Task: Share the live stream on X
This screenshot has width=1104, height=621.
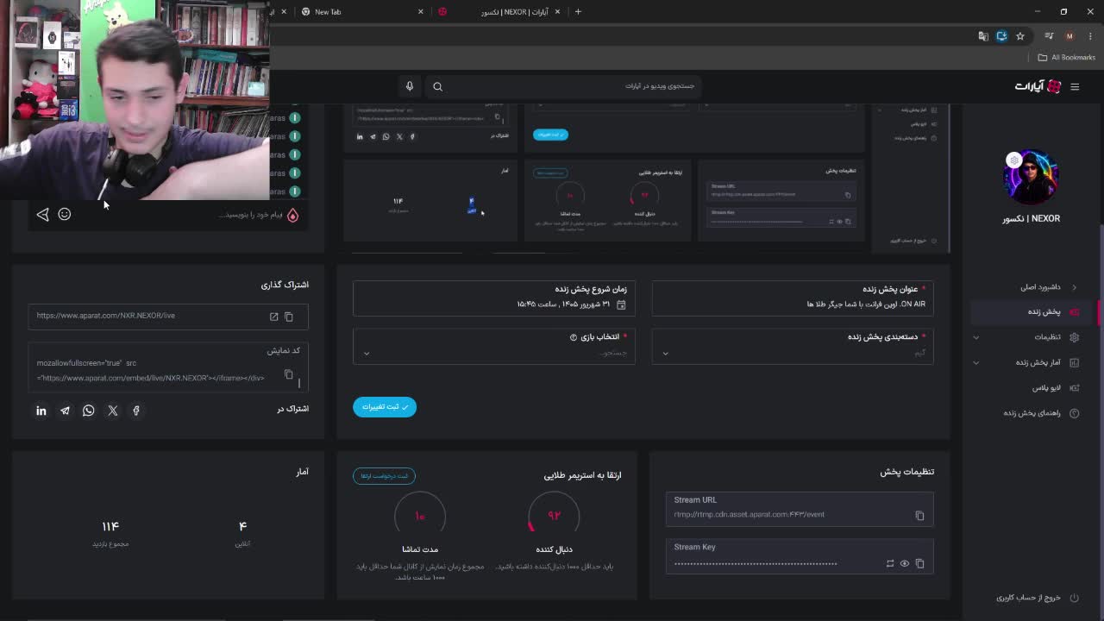Action: [x=112, y=411]
